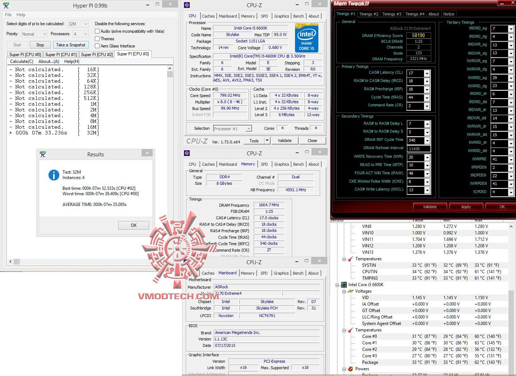This screenshot has height=376, width=516.
Task: Click the Powers flame icon in sensor tree
Action: tap(351, 369)
